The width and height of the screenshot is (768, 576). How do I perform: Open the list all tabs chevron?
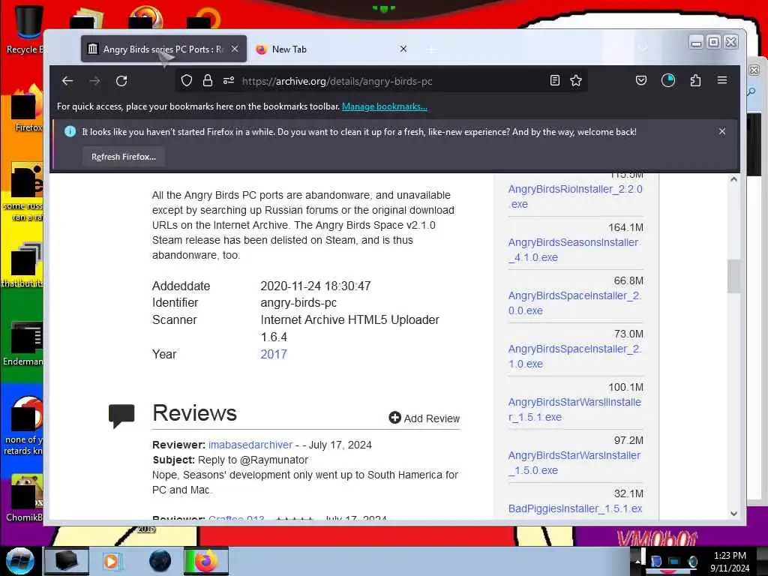coord(643,49)
